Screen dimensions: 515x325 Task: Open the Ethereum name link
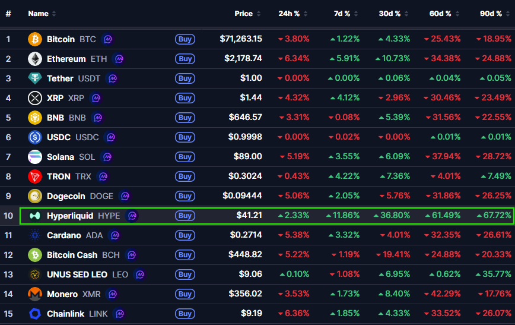(x=66, y=59)
